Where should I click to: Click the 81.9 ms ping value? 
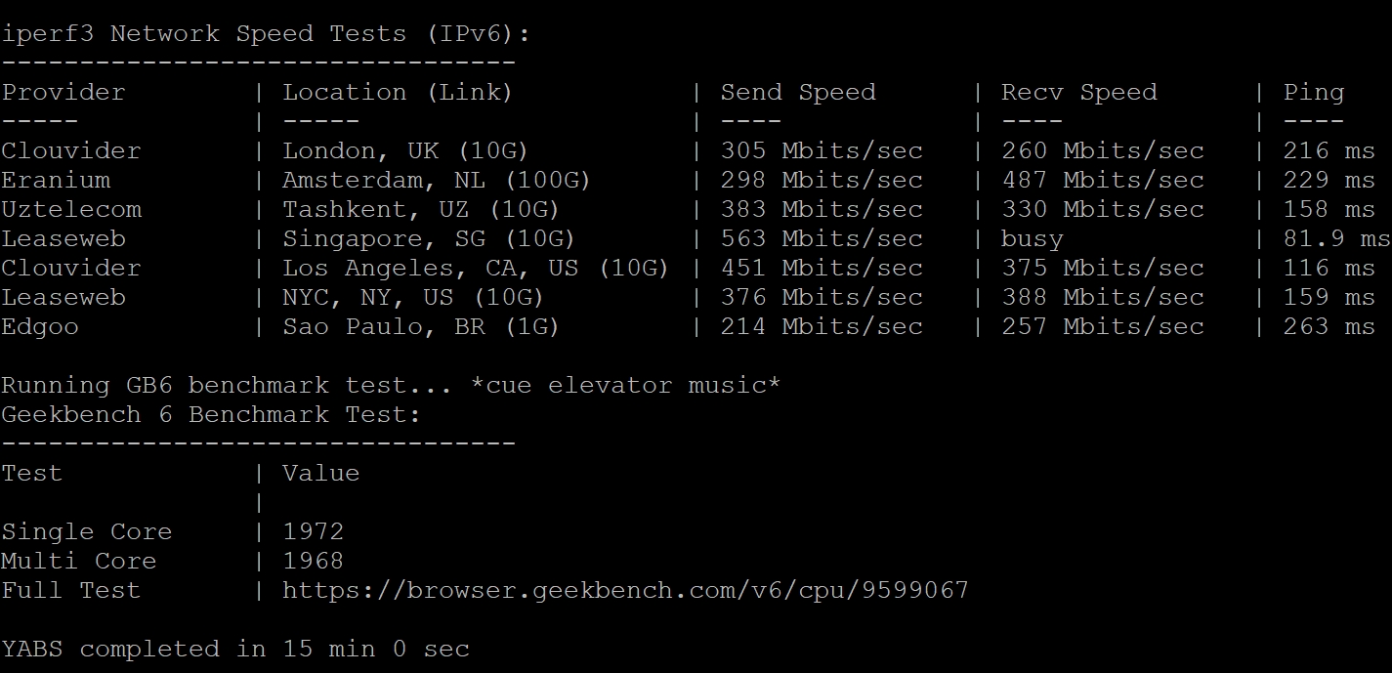coord(1337,239)
